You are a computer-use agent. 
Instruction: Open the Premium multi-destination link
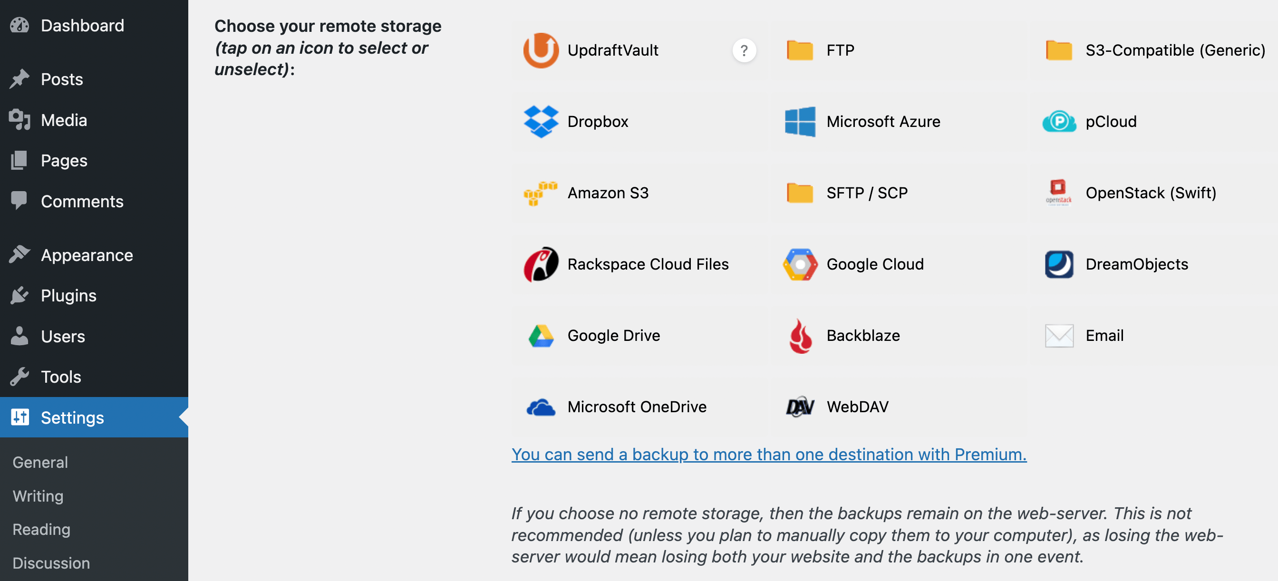coord(768,454)
